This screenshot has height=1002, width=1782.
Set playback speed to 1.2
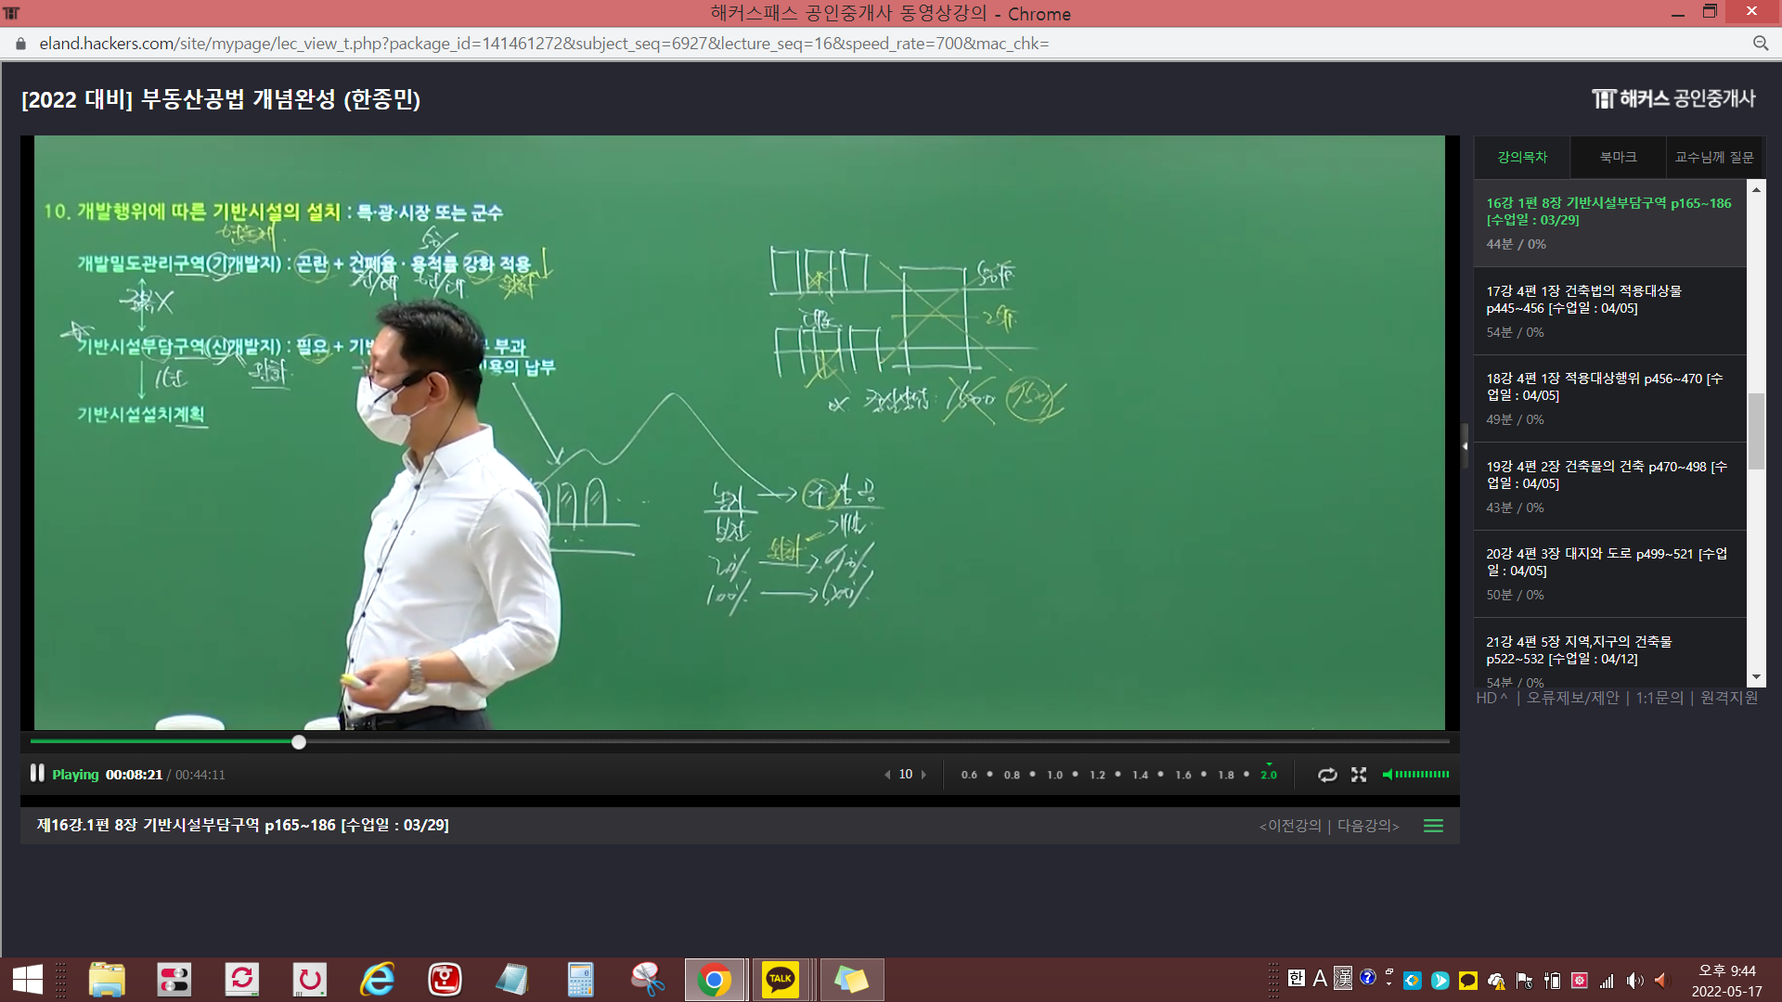[1097, 775]
